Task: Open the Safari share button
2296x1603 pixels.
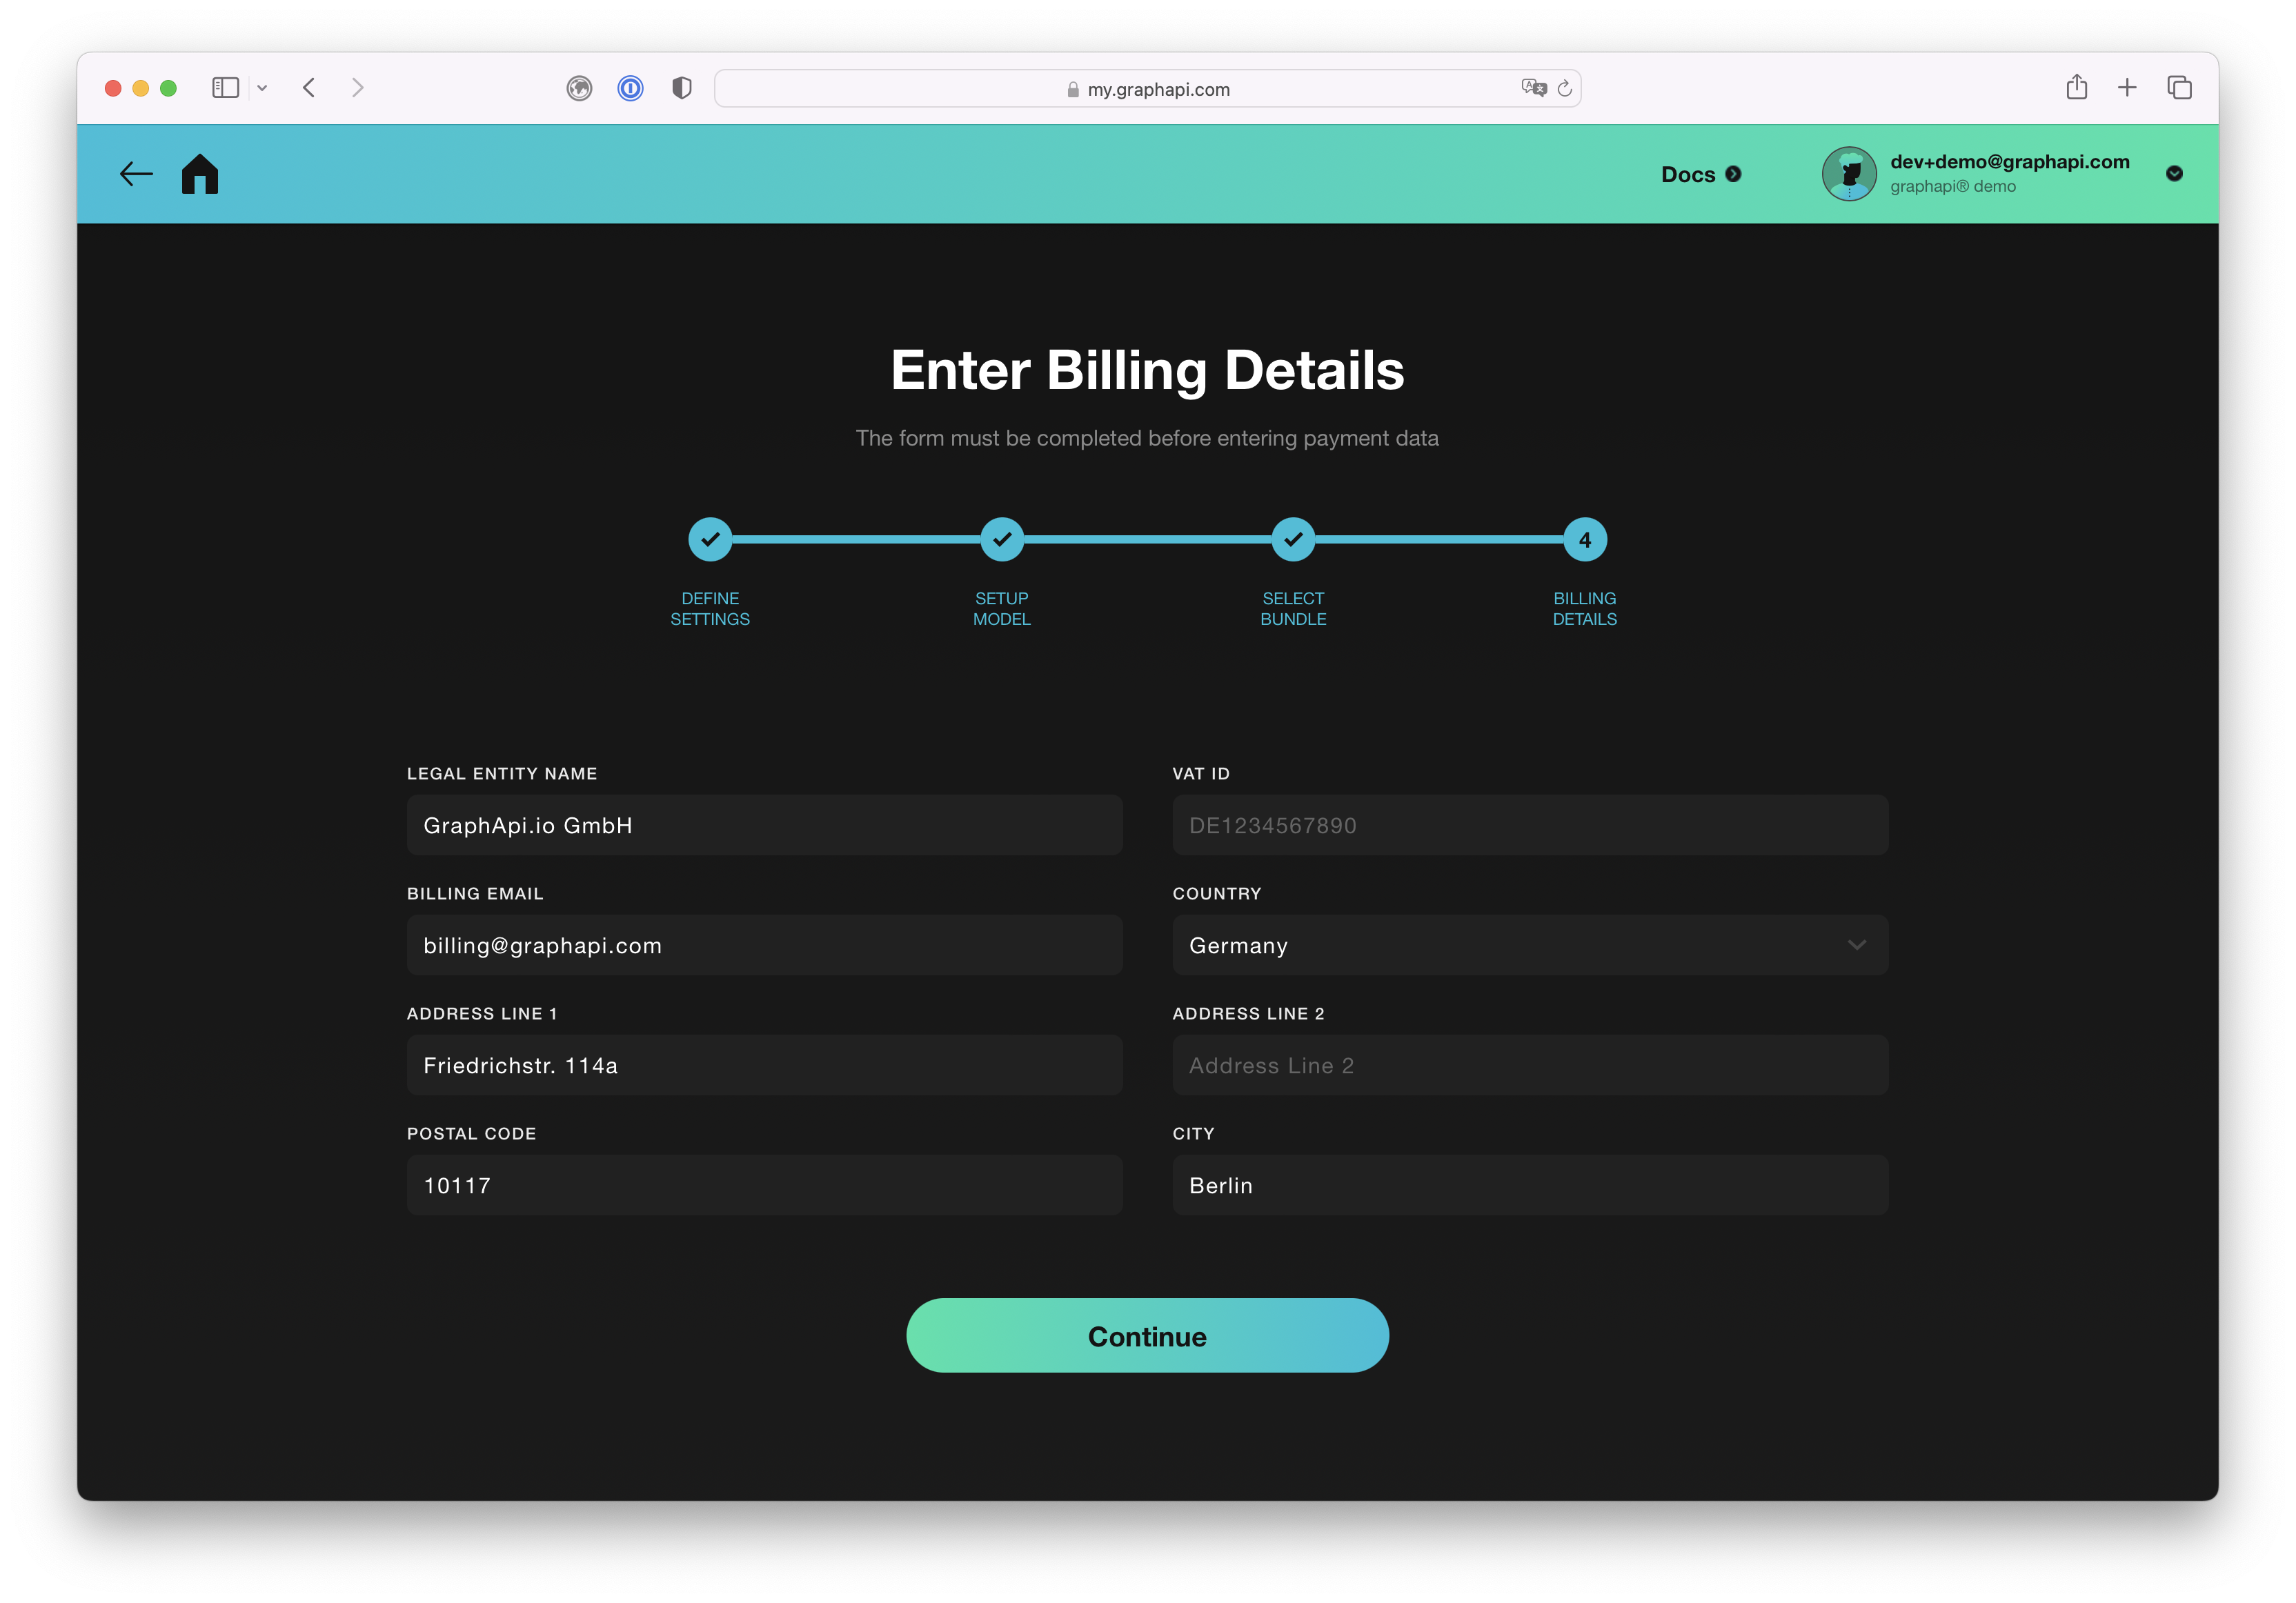Action: [x=2077, y=87]
